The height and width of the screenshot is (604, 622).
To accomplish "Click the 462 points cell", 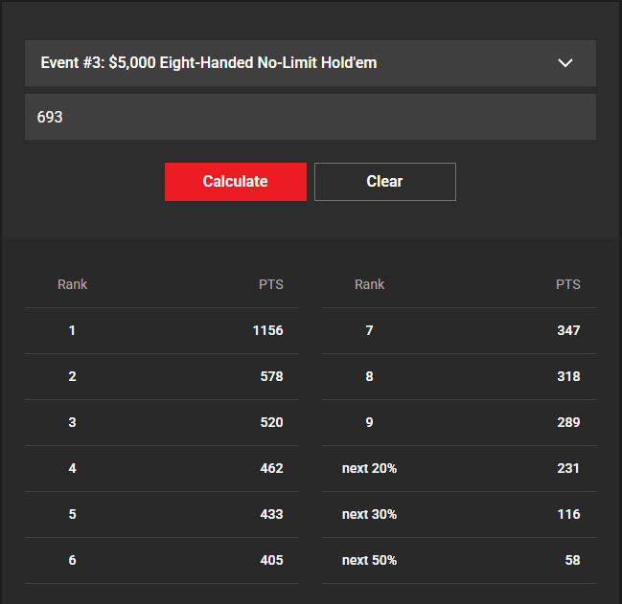I will pyautogui.click(x=271, y=468).
